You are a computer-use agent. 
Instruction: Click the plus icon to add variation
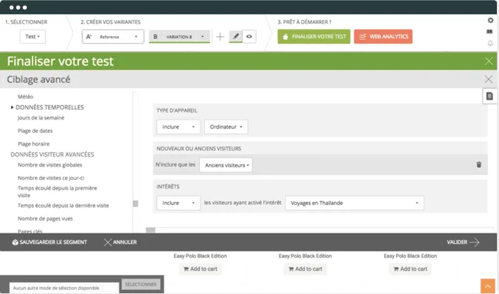220,37
